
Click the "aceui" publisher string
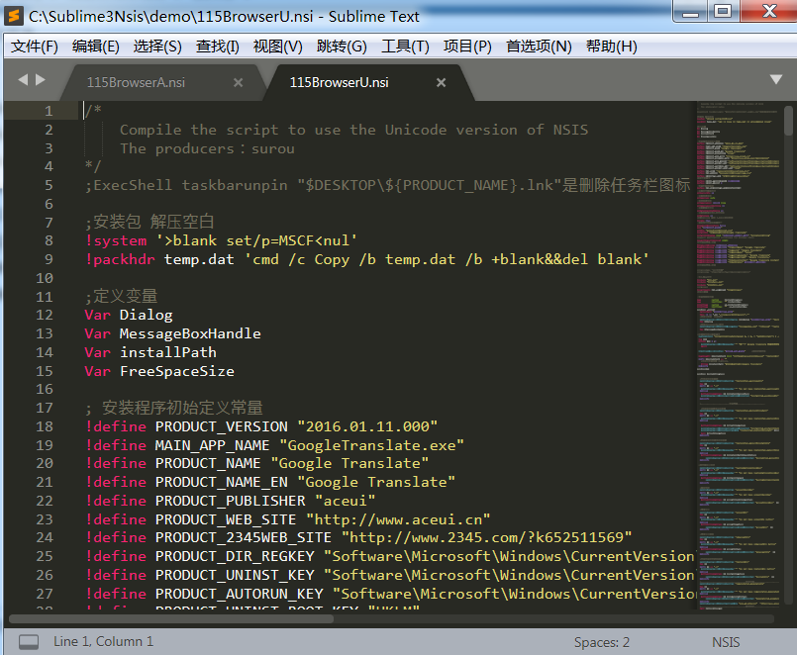click(x=346, y=501)
